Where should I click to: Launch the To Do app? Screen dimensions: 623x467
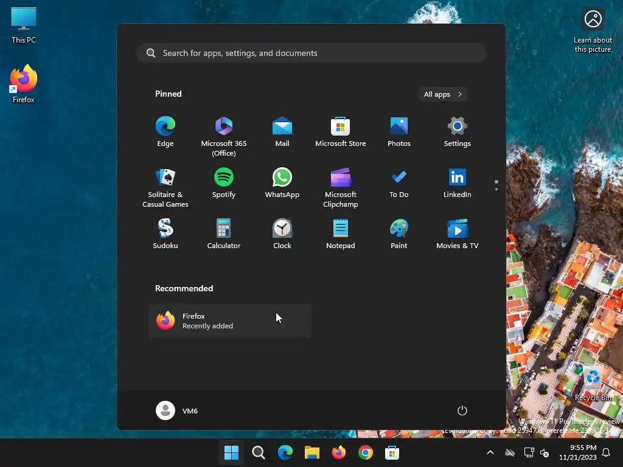[399, 183]
